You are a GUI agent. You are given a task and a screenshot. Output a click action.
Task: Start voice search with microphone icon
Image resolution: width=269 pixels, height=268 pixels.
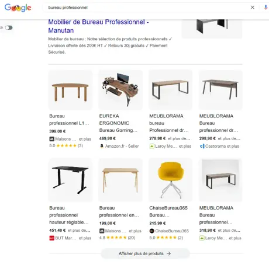(x=265, y=8)
